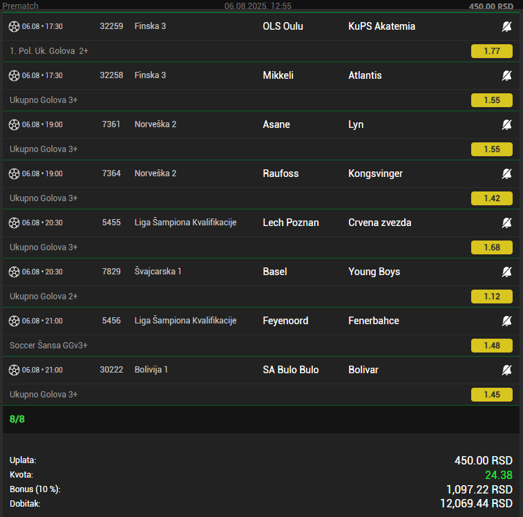
Task: Toggle notification bell for SA Bulo Bulo match
Action: pyautogui.click(x=506, y=370)
